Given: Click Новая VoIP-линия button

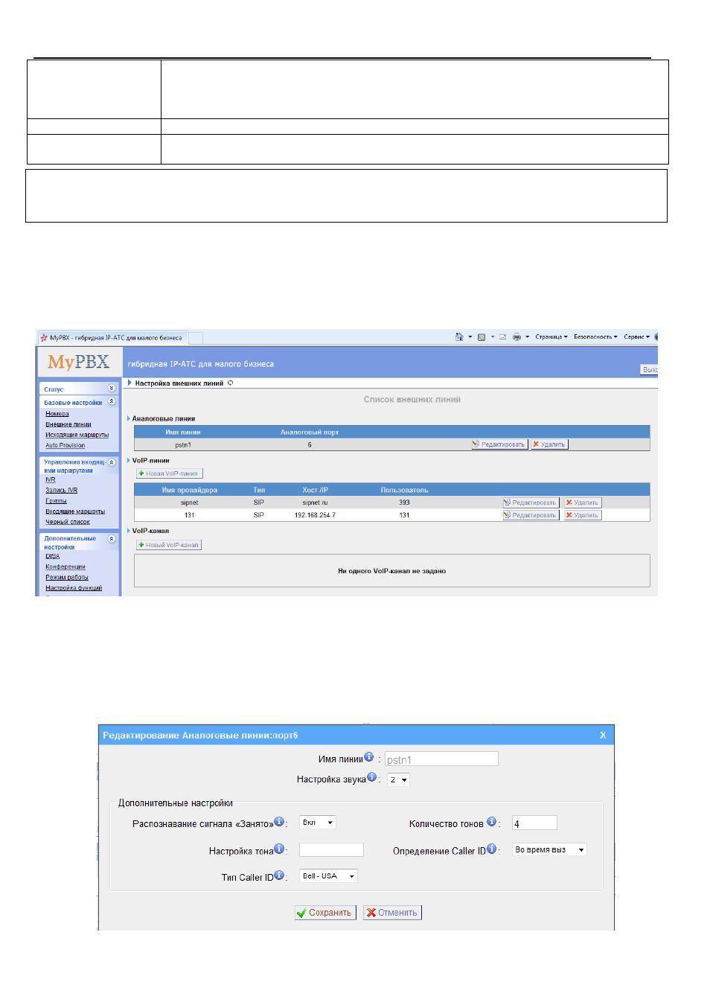Looking at the screenshot, I should [169, 473].
